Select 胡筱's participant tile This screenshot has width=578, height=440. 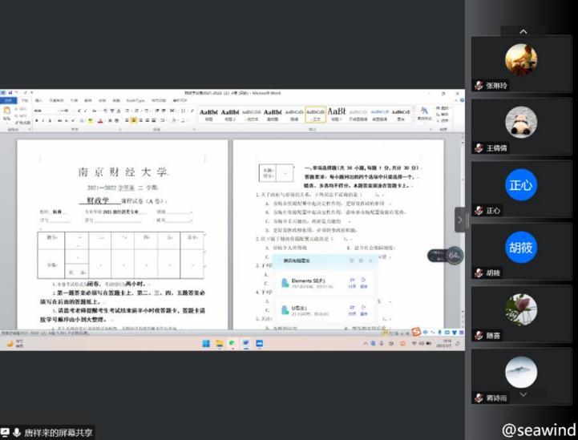pyautogui.click(x=520, y=247)
